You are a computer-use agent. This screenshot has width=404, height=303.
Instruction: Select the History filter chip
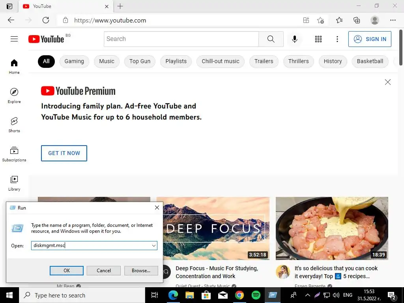tap(333, 61)
